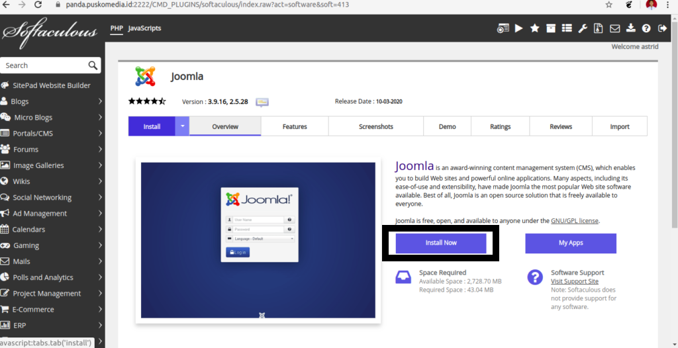678x348 pixels.
Task: Select the Install tab
Action: (x=152, y=126)
